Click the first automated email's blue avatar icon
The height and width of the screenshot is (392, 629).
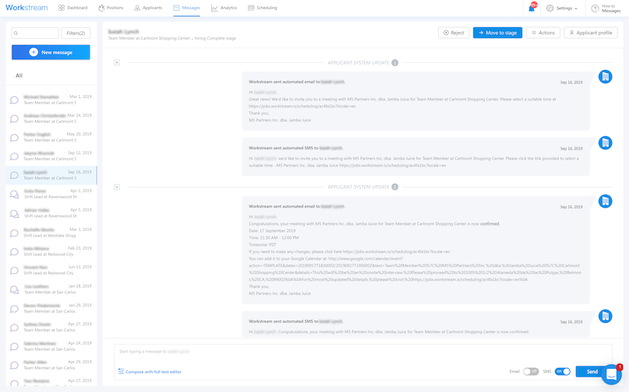[x=605, y=76]
